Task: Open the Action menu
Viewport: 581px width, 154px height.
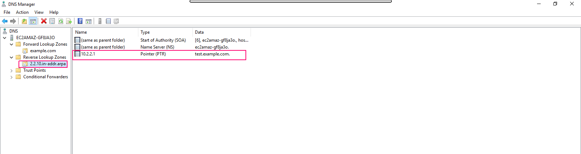Action: pos(22,12)
